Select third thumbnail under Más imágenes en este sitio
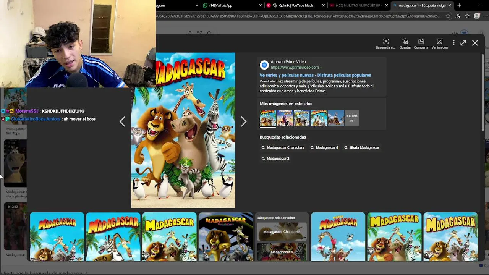Image resolution: width=489 pixels, height=275 pixels. [301, 118]
